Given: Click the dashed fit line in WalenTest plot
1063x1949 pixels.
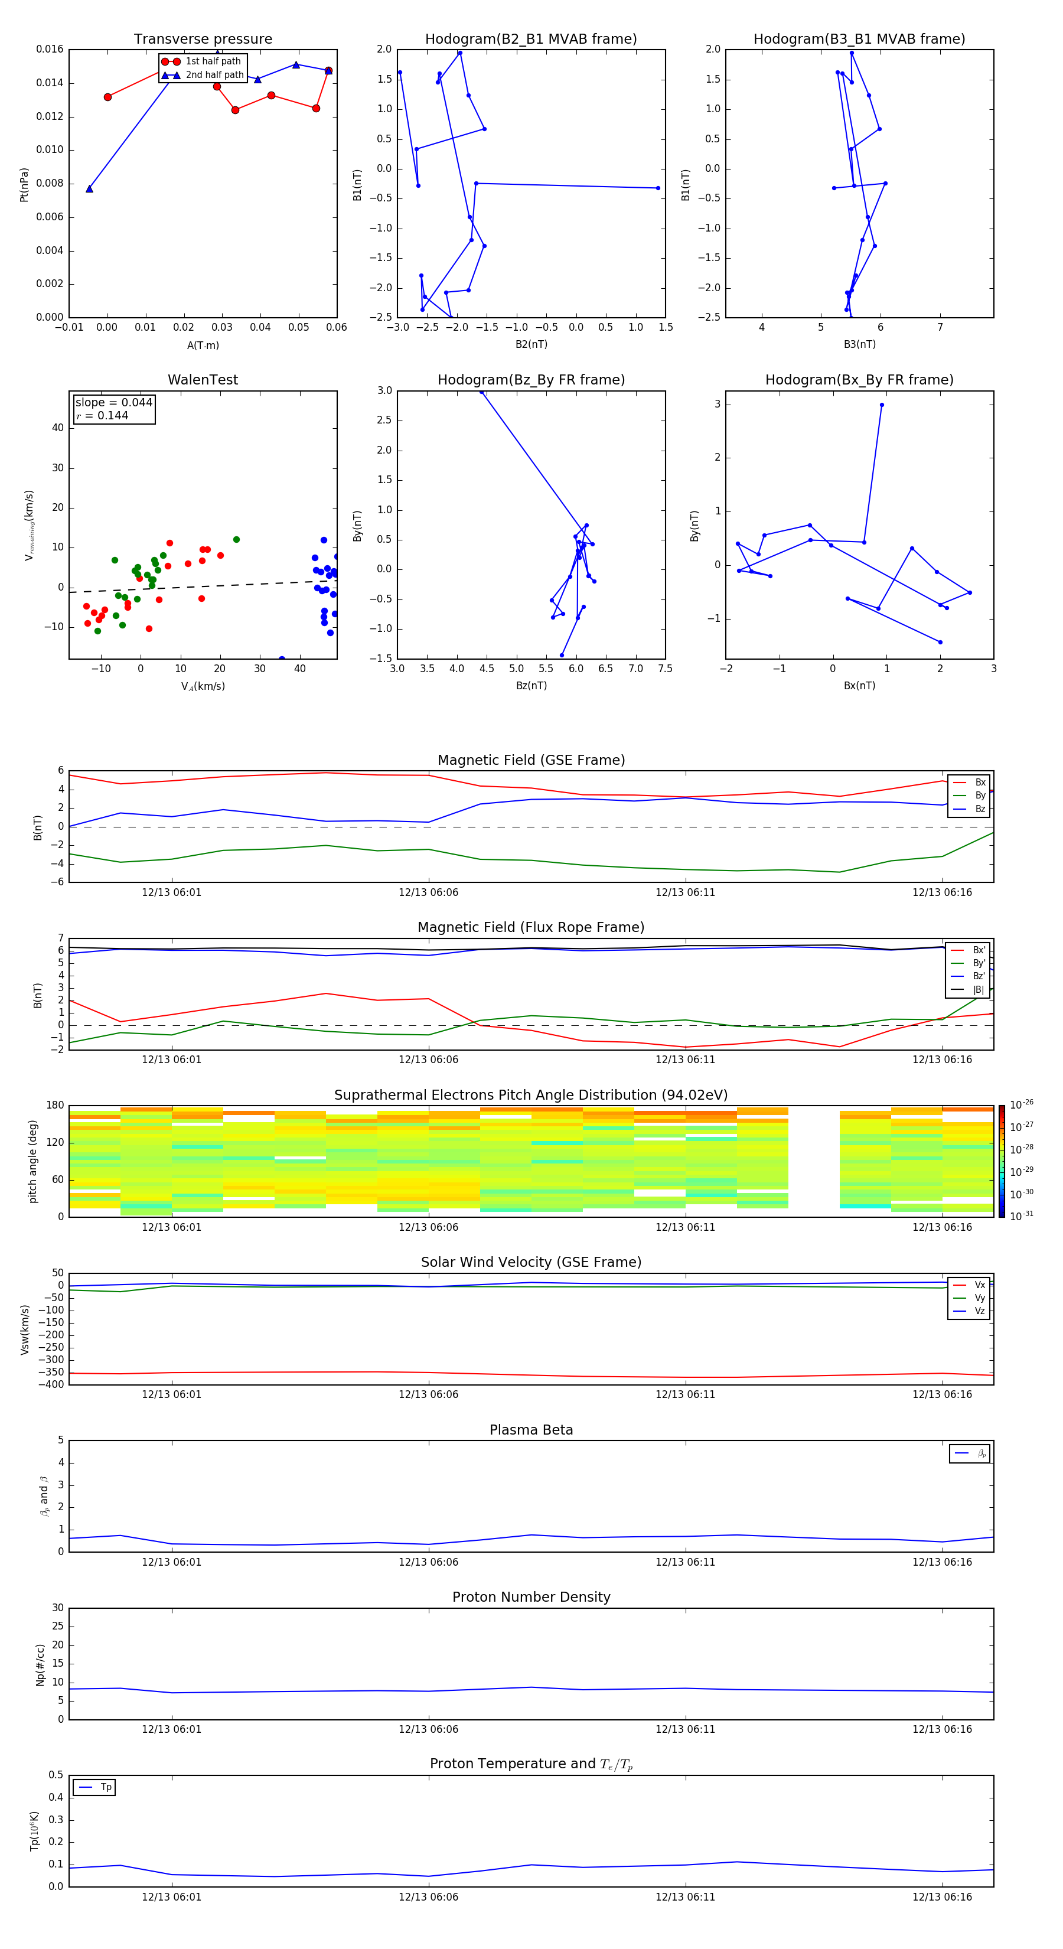Looking at the screenshot, I should [x=203, y=586].
